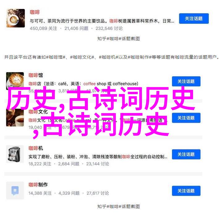Follow the 咖啡馆 topic with 关注话题

pos(186,81)
